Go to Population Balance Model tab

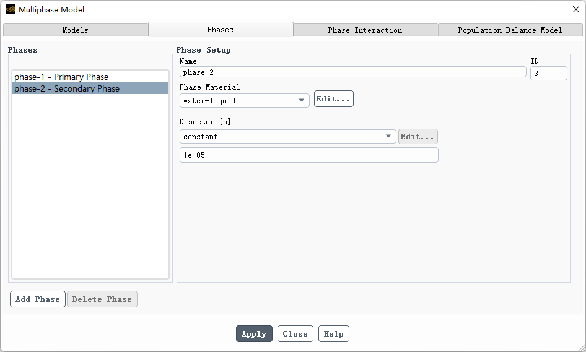coord(510,30)
